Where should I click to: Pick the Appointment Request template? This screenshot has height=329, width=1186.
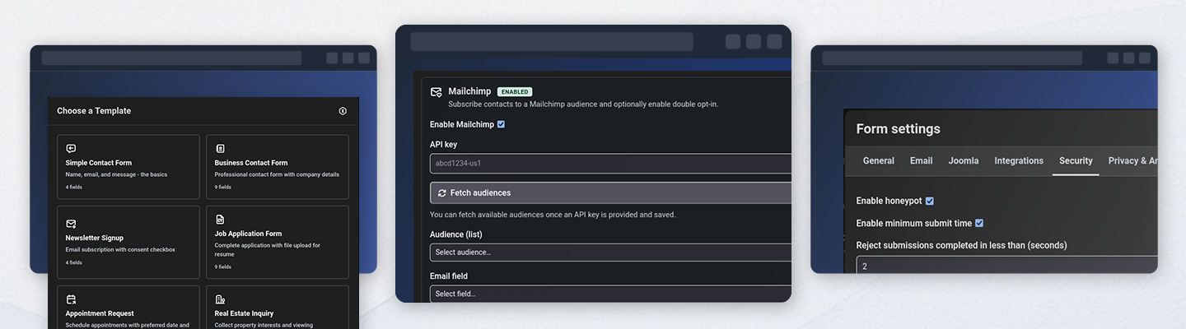point(128,307)
